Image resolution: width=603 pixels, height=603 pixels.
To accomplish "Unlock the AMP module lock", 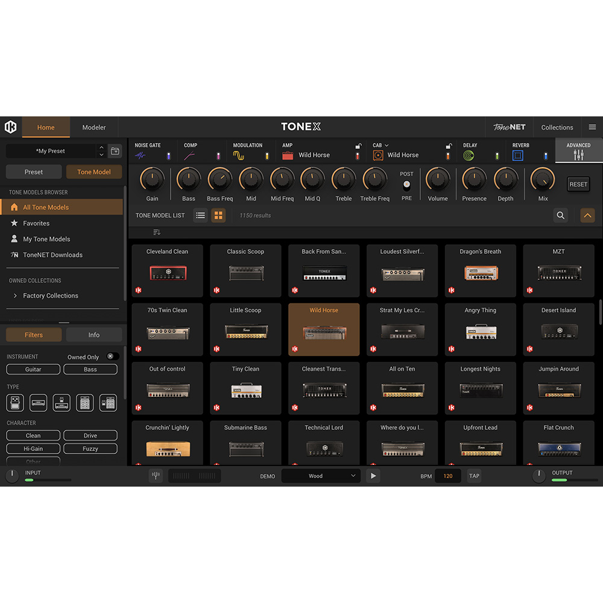I will coord(358,147).
